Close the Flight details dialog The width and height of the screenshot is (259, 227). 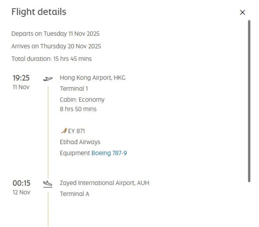[242, 13]
